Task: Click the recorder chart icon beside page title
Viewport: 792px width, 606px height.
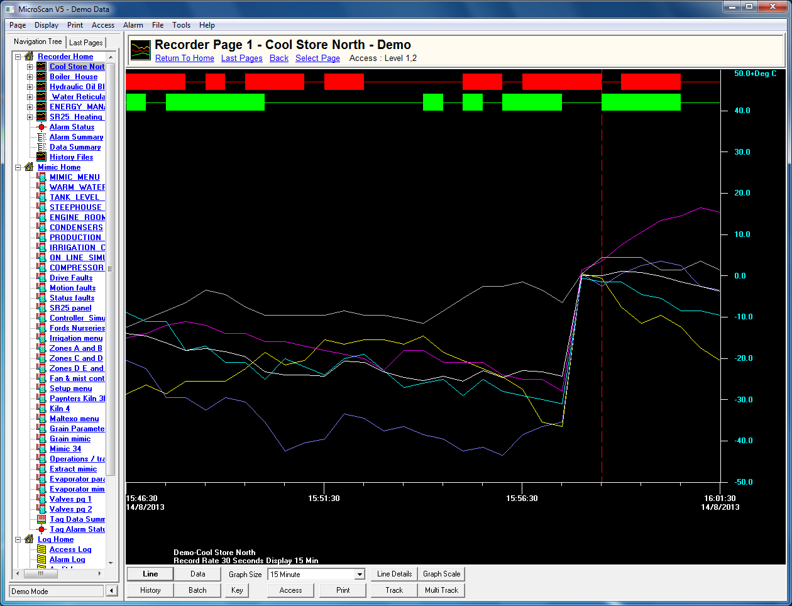Action: tap(141, 50)
